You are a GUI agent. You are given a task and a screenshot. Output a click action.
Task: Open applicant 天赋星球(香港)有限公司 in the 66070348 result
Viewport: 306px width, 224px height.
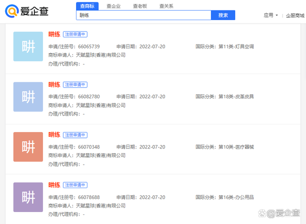[100, 156]
